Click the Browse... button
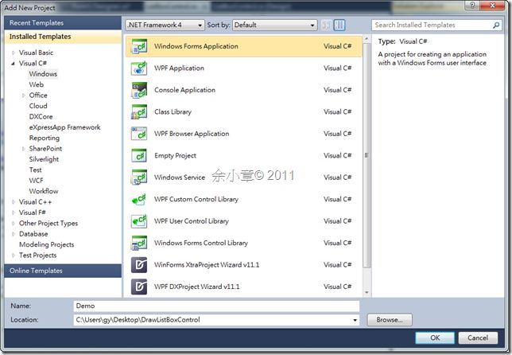The image size is (512, 355). coord(390,320)
